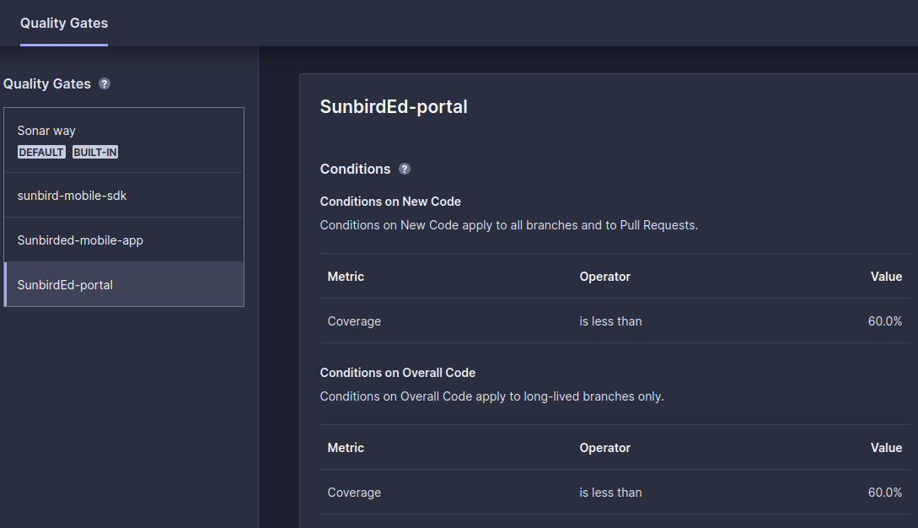The height and width of the screenshot is (528, 918).
Task: Click the "Conditions on New Code" heading
Action: click(390, 202)
